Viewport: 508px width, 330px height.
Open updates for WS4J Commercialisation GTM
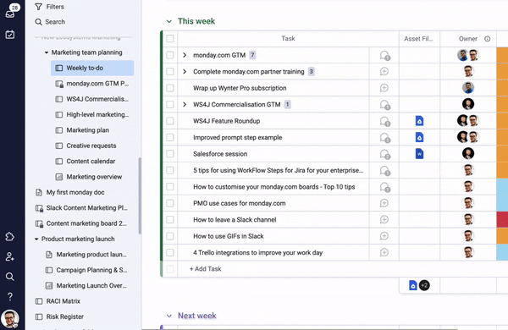click(x=384, y=105)
